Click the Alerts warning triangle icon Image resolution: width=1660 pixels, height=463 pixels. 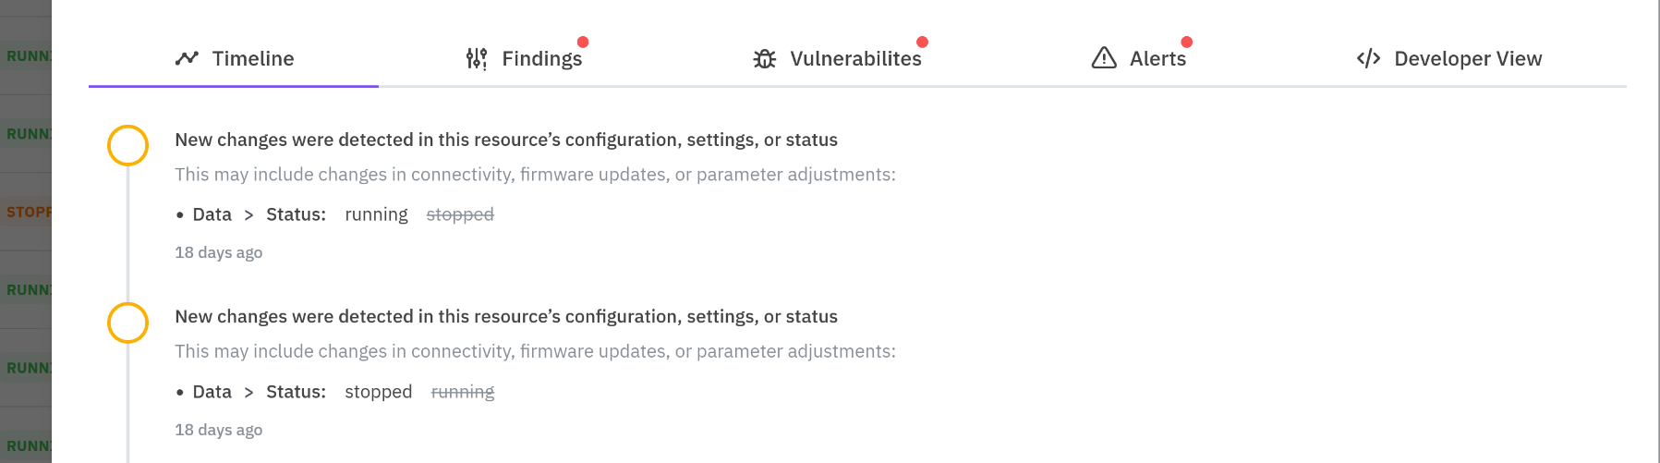coord(1104,58)
